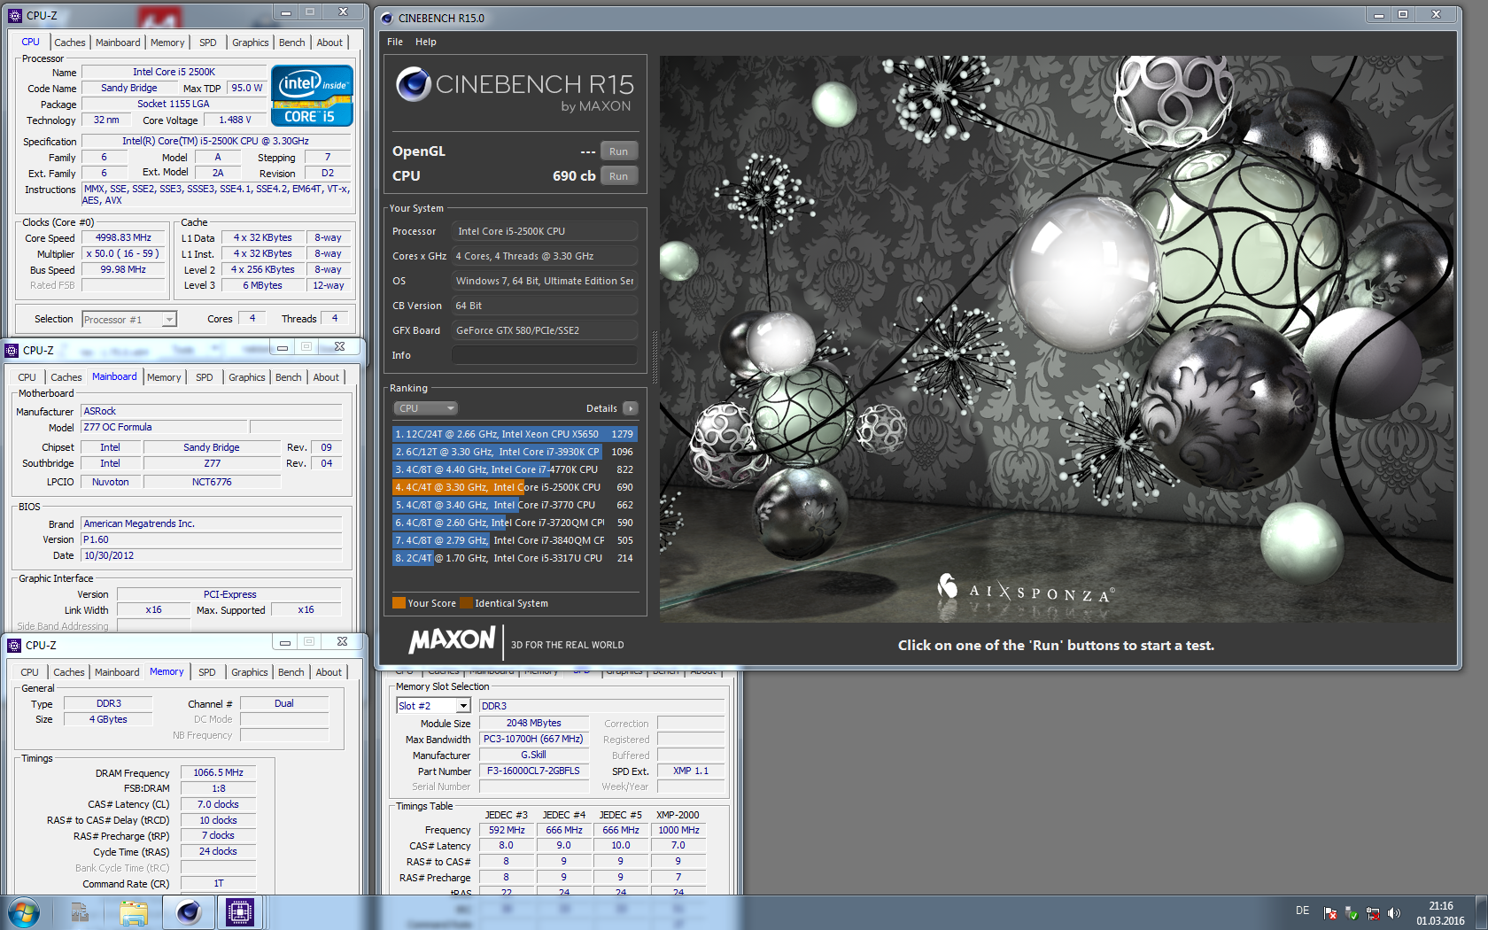Open Graphics tab in top CPU-Z window
The height and width of the screenshot is (930, 1488).
(251, 43)
